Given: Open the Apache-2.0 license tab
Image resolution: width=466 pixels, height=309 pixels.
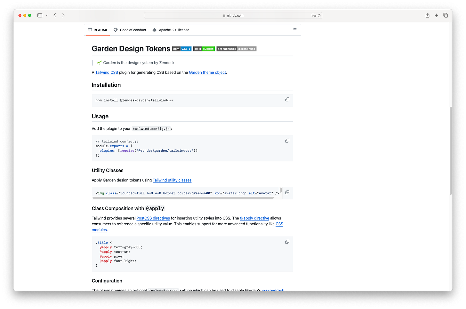Looking at the screenshot, I should (x=171, y=30).
